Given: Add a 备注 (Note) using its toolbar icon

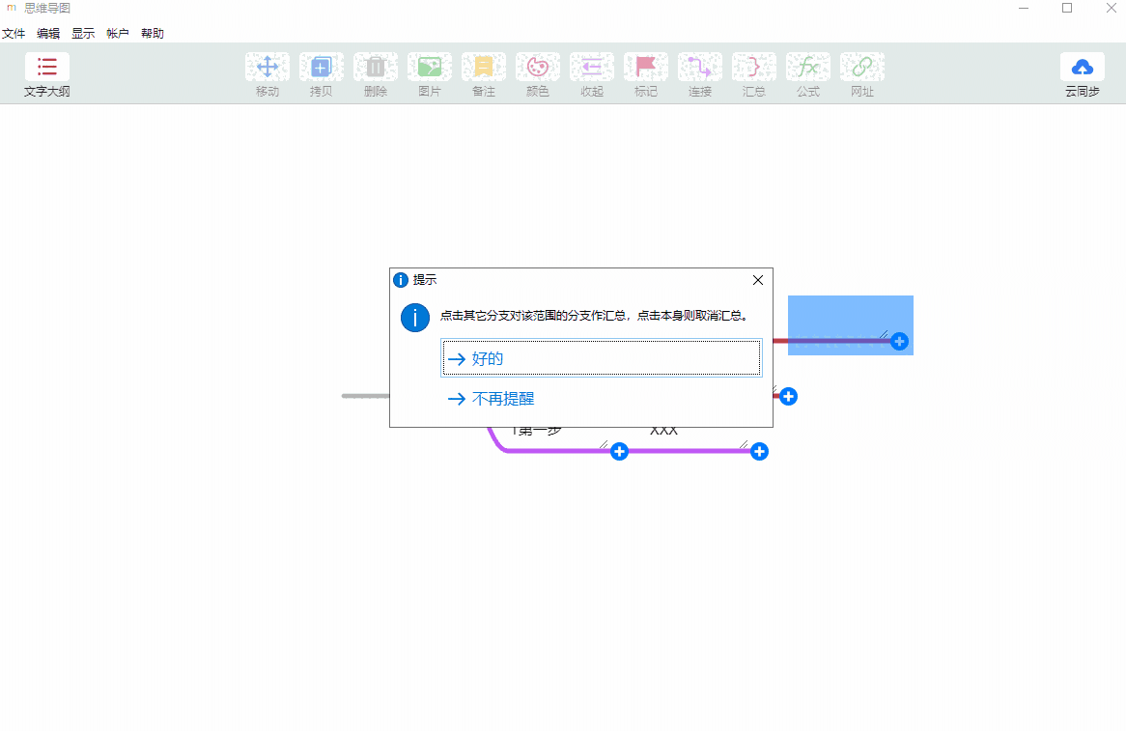Looking at the screenshot, I should tap(484, 68).
